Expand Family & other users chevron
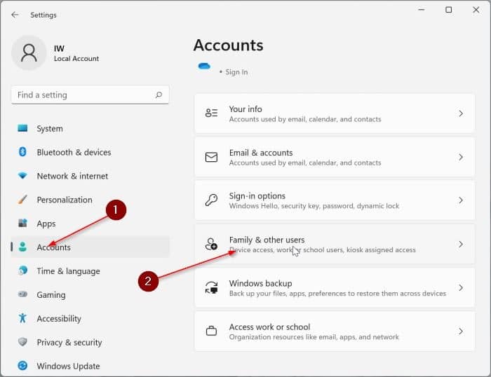This screenshot has width=491, height=377. point(461,244)
